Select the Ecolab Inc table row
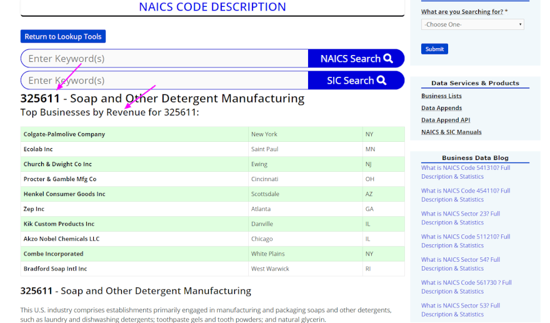The image size is (550, 323). click(x=38, y=149)
